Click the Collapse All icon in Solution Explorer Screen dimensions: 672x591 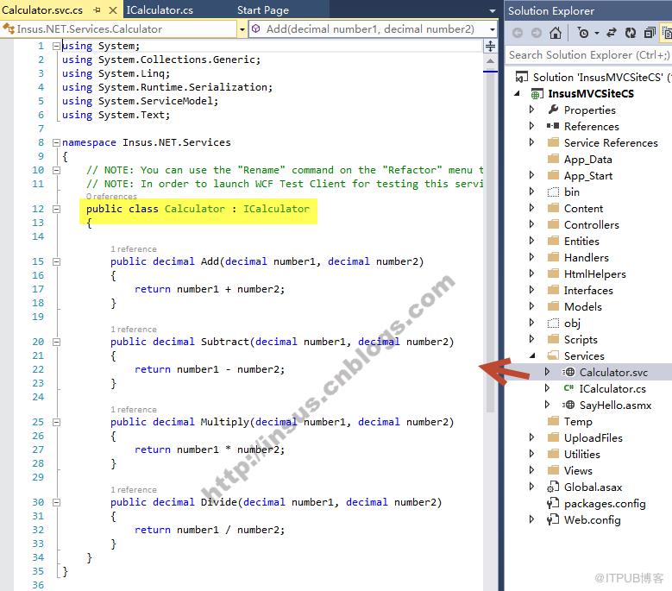(x=650, y=33)
